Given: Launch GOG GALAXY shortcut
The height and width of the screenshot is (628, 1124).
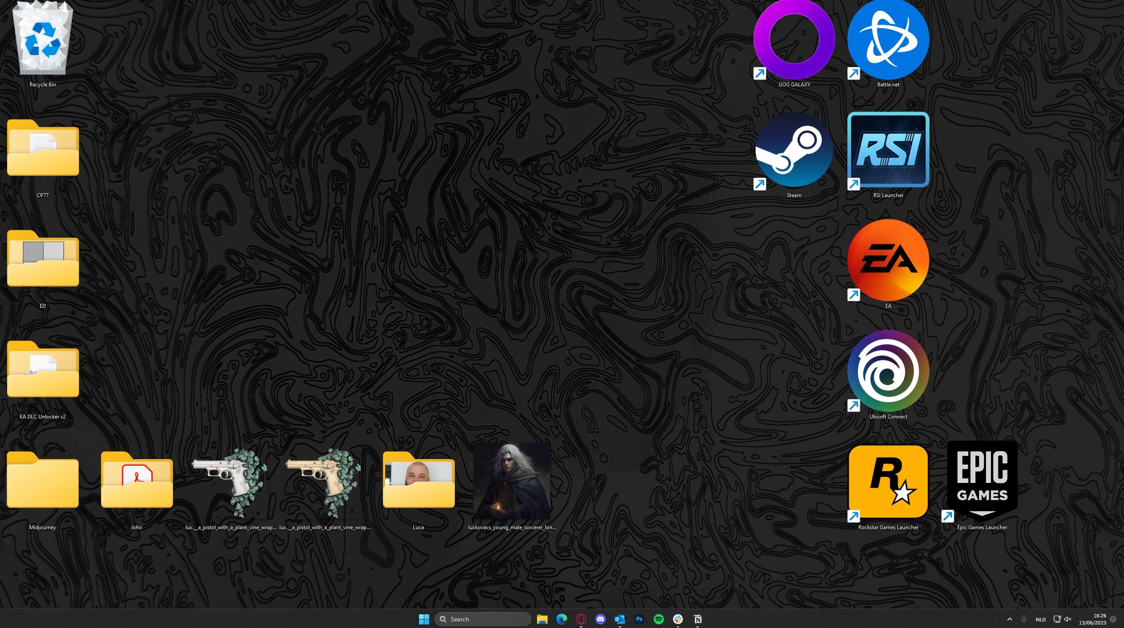Looking at the screenshot, I should pyautogui.click(x=794, y=39).
